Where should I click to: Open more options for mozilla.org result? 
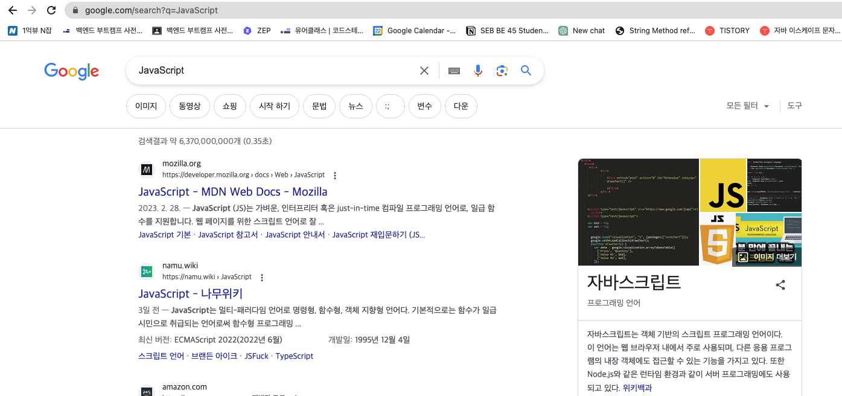tap(335, 176)
